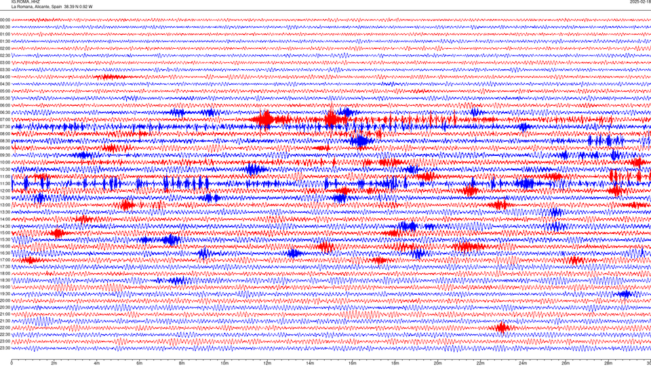Click the 12m tick on the minutes axis
651x366 pixels.
click(267, 363)
